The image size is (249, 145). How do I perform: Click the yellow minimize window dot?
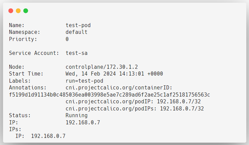coord(18,11)
